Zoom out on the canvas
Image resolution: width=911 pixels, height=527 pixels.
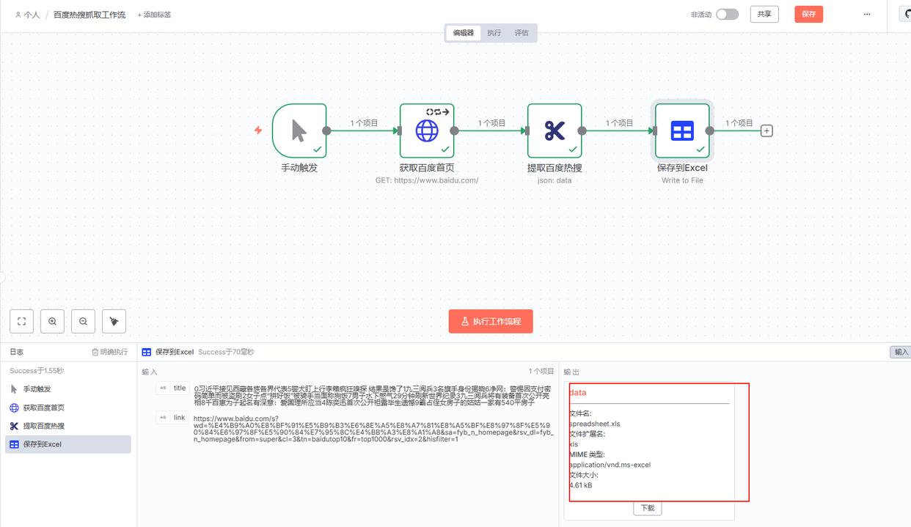[x=83, y=321]
